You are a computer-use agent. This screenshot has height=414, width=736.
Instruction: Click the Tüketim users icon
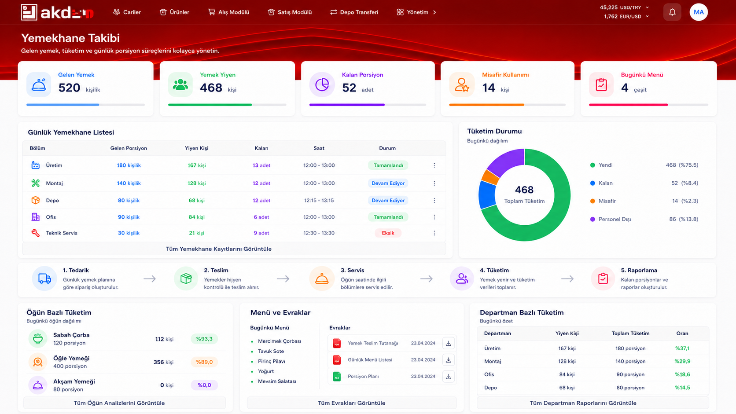(462, 278)
